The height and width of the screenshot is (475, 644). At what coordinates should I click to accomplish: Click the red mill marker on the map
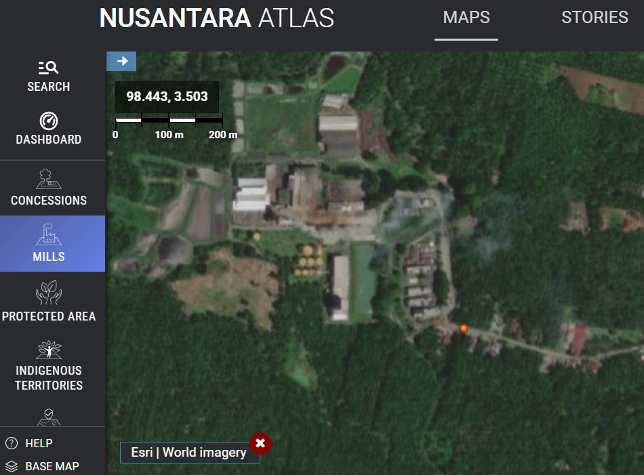click(464, 329)
